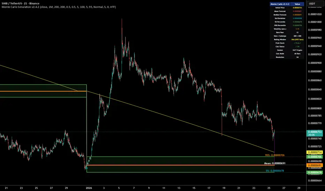Select the '5%: 0.00000678' chart label
This screenshot has height=191, width=325.
pos(275,171)
